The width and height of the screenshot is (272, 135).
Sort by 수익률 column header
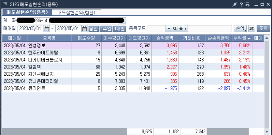pyautogui.click(x=242, y=38)
